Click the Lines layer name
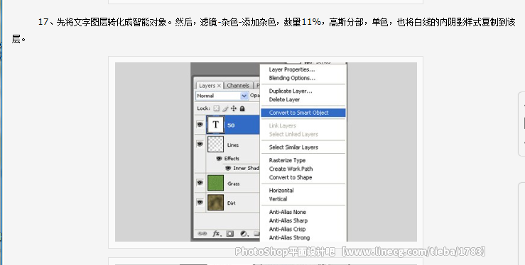Screen dimensions: 525x265 233,145
